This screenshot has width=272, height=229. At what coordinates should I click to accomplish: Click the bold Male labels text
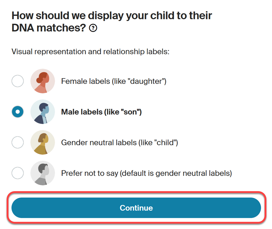[x=101, y=112]
